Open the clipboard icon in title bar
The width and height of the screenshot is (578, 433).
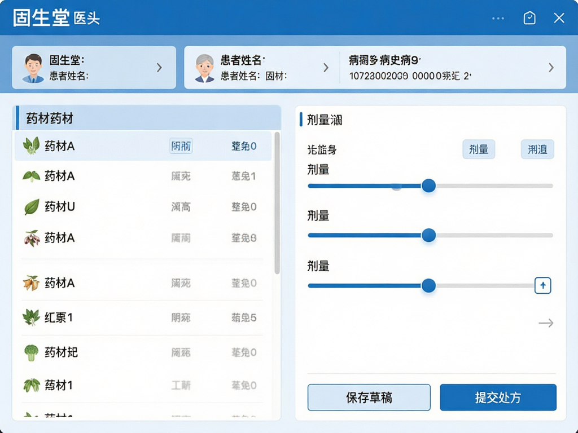click(x=529, y=18)
